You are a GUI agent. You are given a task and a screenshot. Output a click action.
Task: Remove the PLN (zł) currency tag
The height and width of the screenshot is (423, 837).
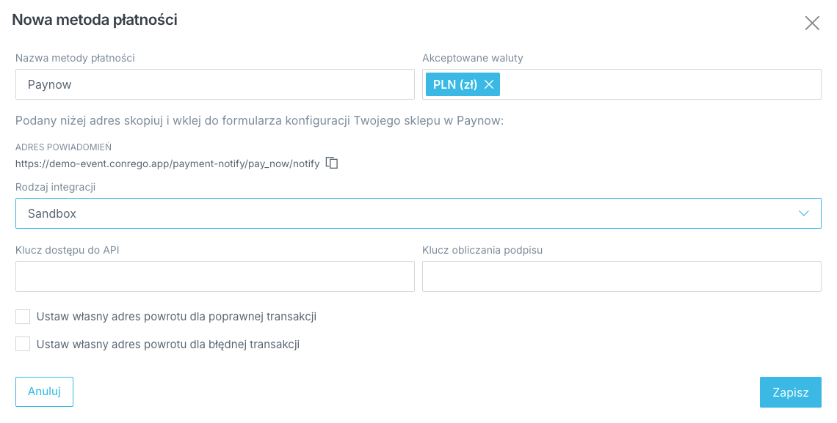click(489, 84)
